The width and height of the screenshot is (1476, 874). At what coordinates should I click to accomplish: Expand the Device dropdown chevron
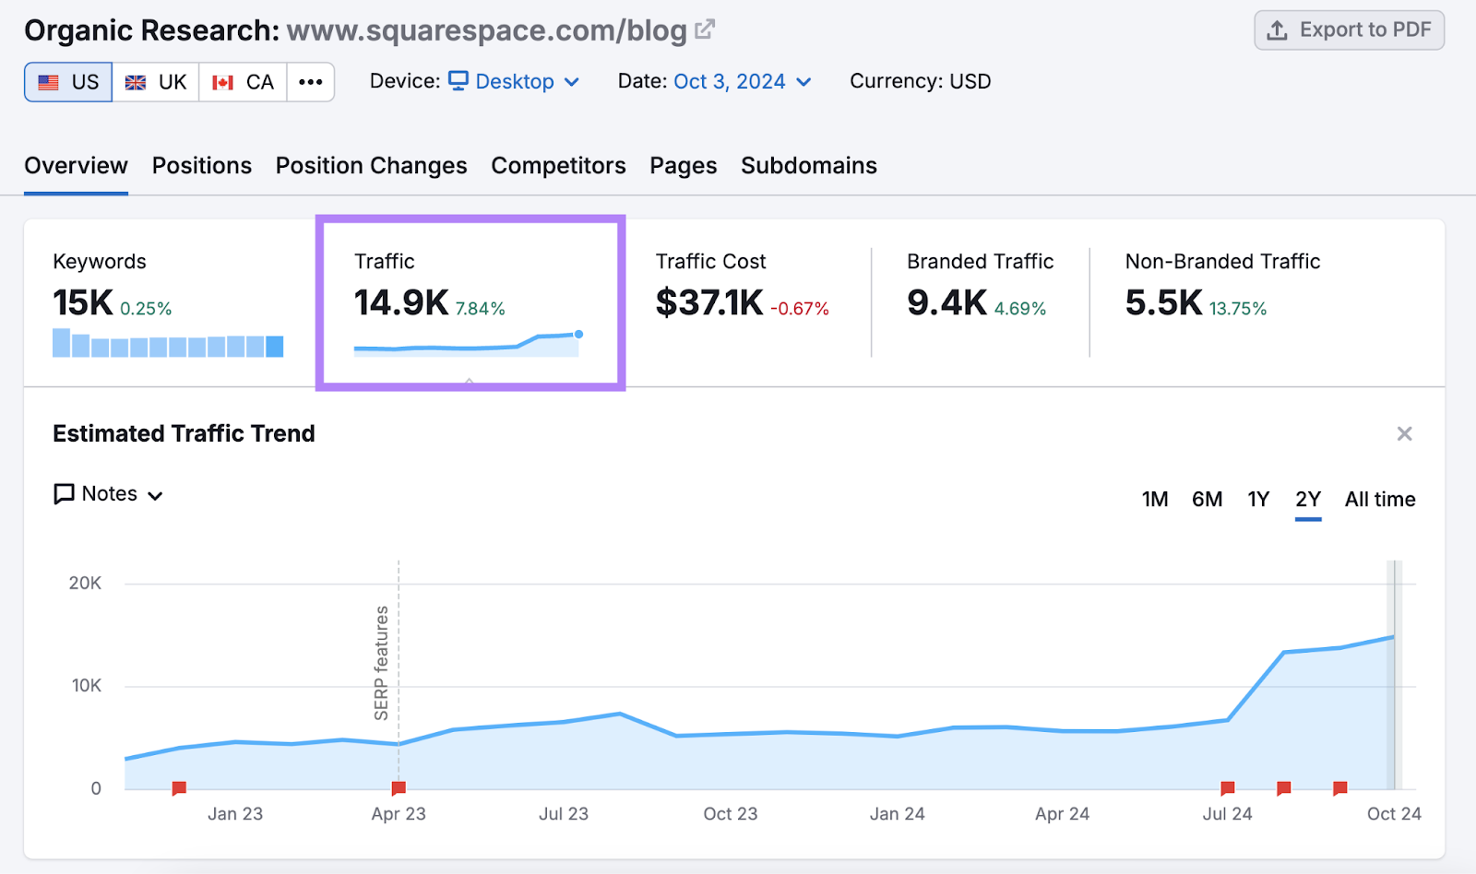pyautogui.click(x=573, y=82)
